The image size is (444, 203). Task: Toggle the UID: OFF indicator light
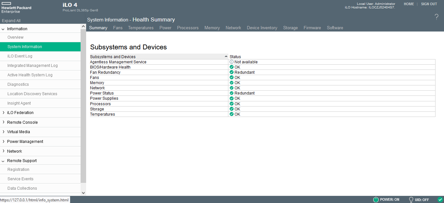(411, 200)
